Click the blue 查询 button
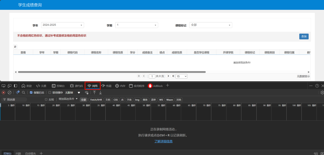The height and width of the screenshot is (155, 324). [304, 37]
